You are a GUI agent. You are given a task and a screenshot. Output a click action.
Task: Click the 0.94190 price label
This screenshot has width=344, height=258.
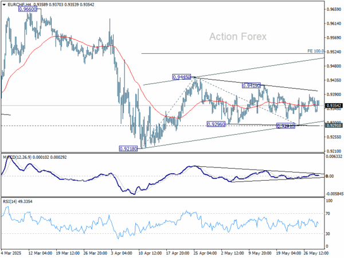click(x=251, y=85)
